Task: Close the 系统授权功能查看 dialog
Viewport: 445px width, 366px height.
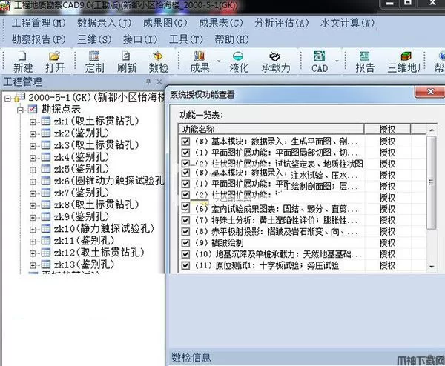Action: [430, 92]
